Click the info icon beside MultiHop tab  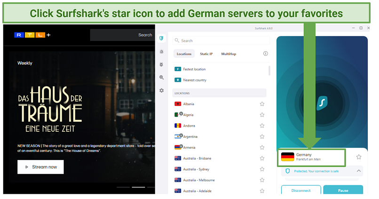click(265, 54)
